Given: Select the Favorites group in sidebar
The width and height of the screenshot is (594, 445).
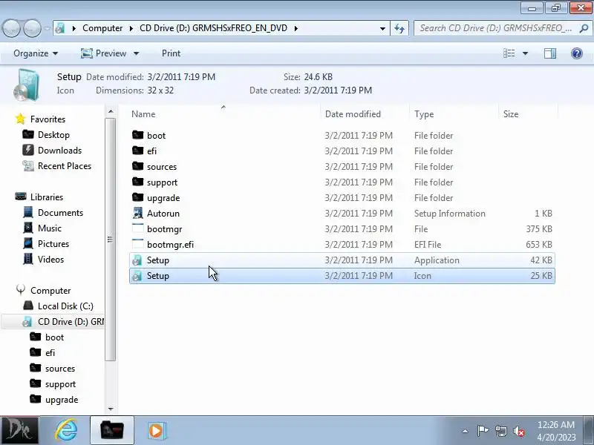Looking at the screenshot, I should tap(40, 119).
